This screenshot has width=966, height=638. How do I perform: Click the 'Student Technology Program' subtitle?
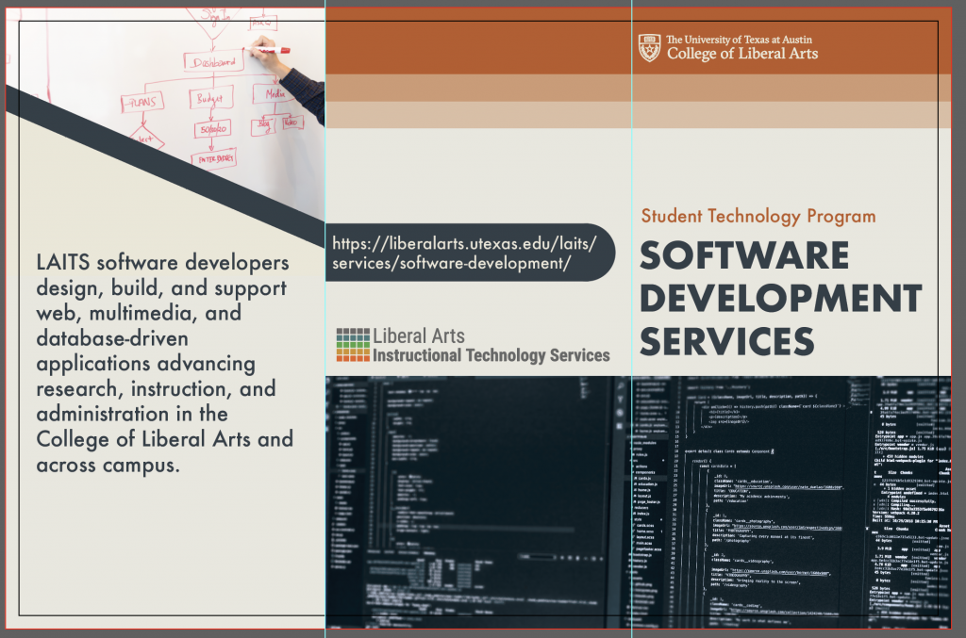pos(758,216)
